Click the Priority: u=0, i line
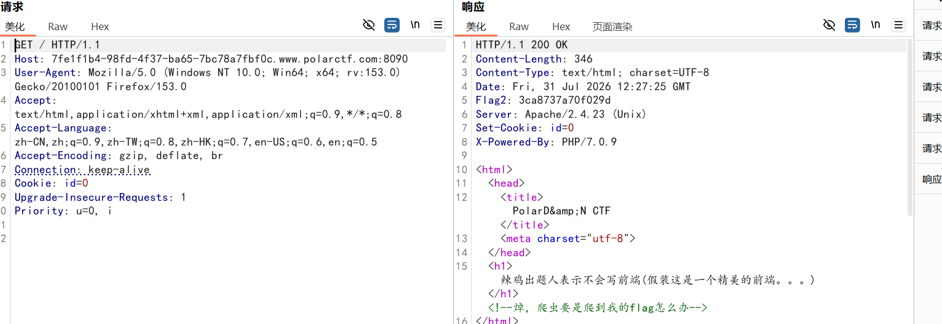The image size is (942, 324). click(63, 211)
